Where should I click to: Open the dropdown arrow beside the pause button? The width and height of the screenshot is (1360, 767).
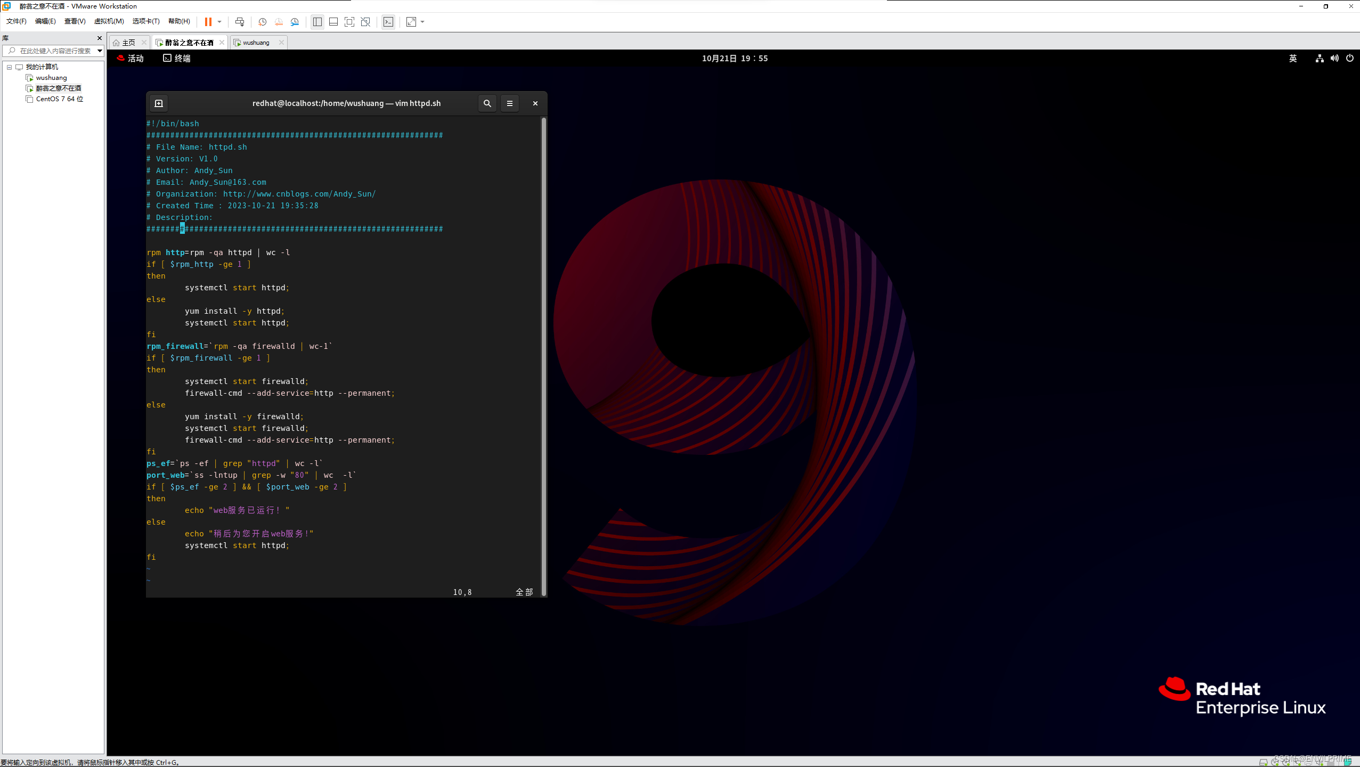(219, 22)
